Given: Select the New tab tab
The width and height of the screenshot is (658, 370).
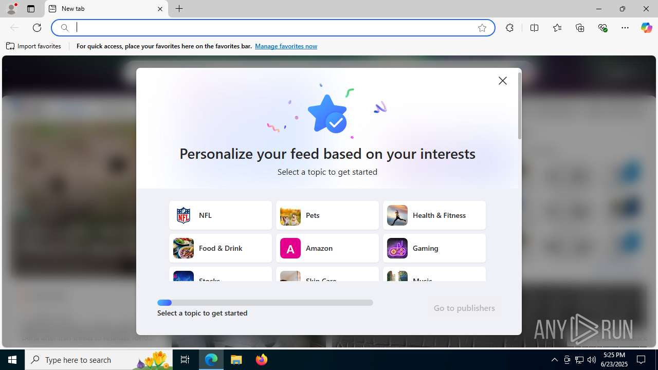Looking at the screenshot, I should click(x=106, y=9).
